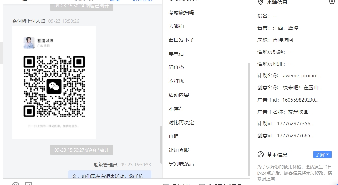
Task: Click sender name 超级管理员
Action: click(x=105, y=165)
